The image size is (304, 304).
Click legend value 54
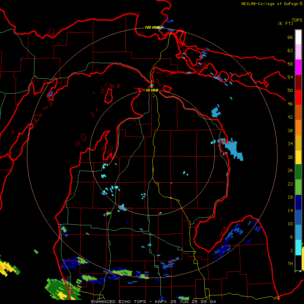point(290,77)
